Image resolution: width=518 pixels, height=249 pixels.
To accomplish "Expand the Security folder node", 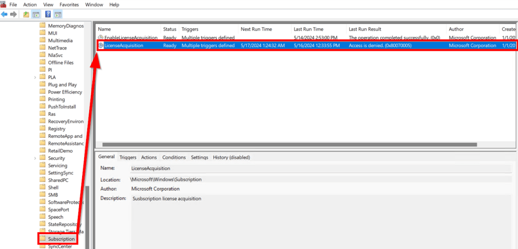I will pos(35,158).
